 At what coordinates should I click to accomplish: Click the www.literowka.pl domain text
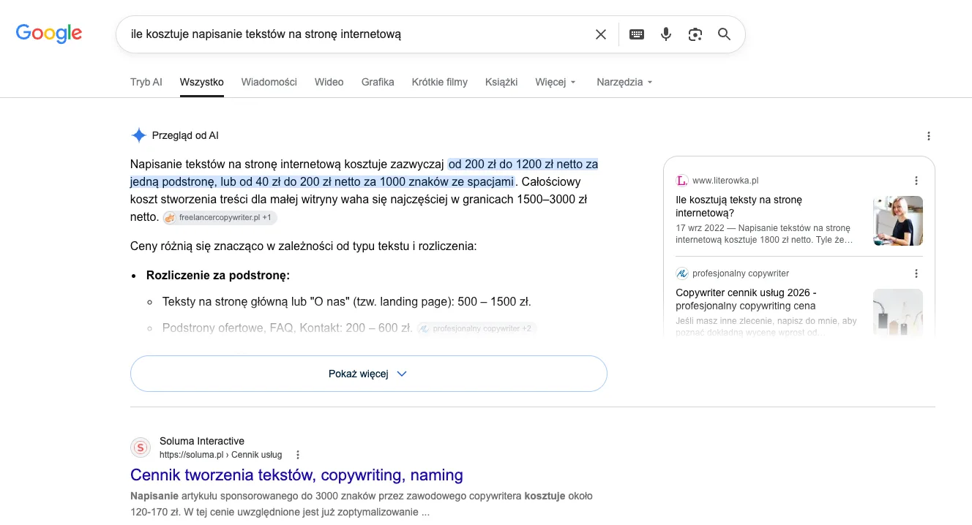[x=725, y=181]
